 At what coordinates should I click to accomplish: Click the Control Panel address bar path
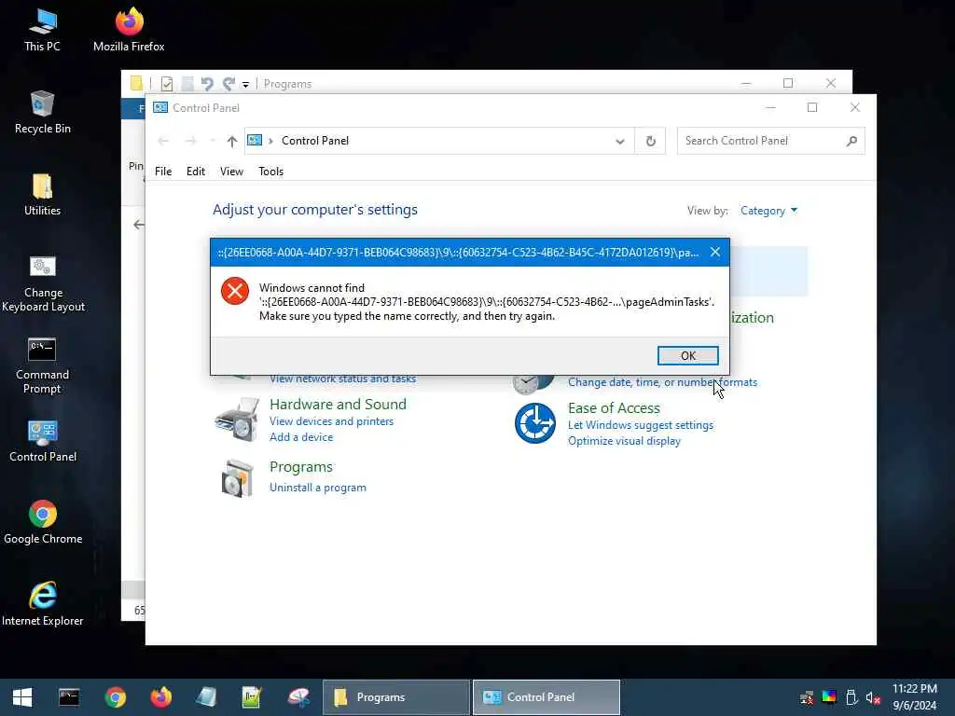click(x=315, y=141)
